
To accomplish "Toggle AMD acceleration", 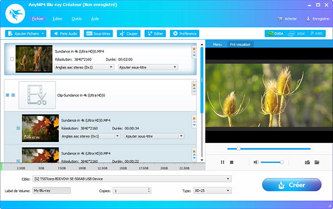I will [x=316, y=33].
